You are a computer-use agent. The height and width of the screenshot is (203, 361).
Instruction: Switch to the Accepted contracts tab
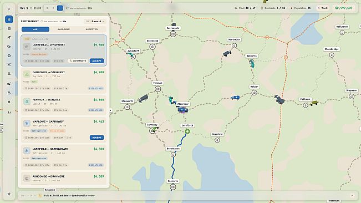pyautogui.click(x=91, y=29)
